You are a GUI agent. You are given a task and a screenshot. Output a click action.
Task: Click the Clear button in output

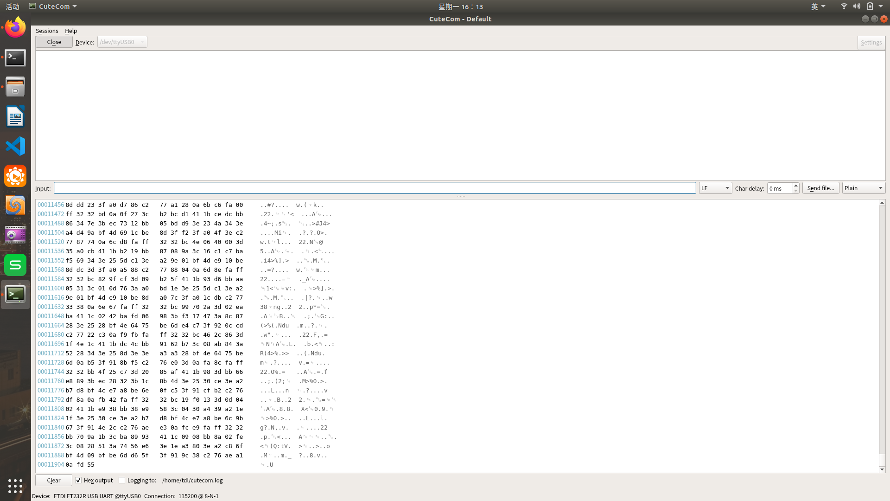[x=53, y=480]
